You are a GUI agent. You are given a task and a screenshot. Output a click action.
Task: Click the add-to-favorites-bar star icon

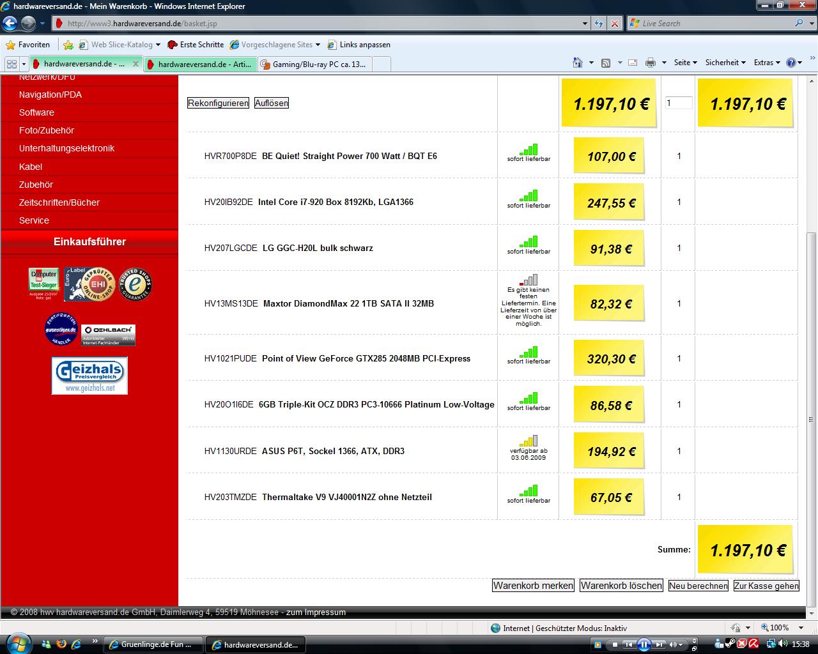click(x=68, y=45)
